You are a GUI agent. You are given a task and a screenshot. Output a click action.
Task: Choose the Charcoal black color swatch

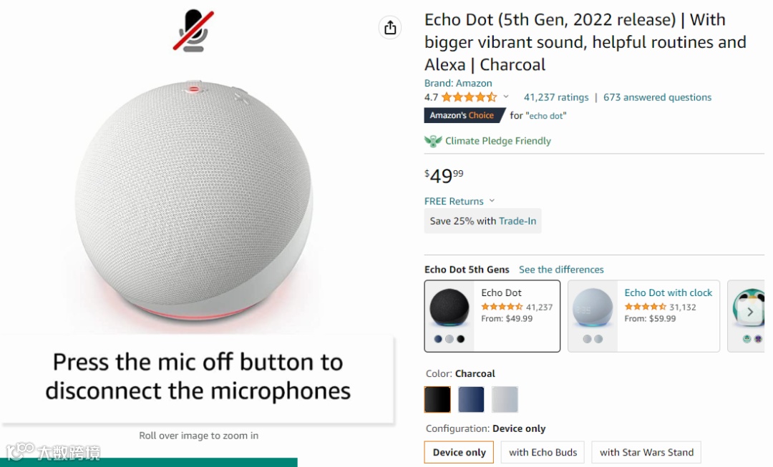click(x=437, y=399)
